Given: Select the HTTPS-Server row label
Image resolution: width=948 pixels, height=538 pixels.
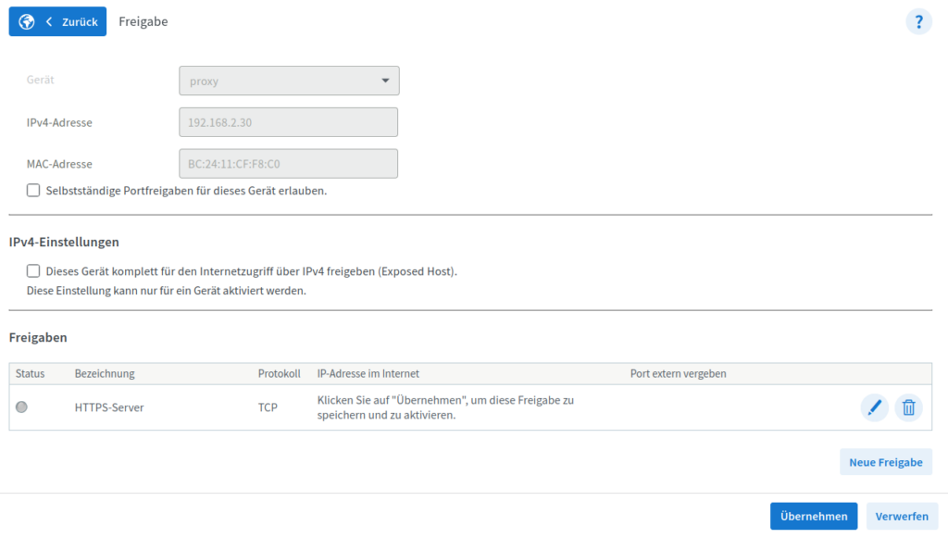Looking at the screenshot, I should coord(109,407).
